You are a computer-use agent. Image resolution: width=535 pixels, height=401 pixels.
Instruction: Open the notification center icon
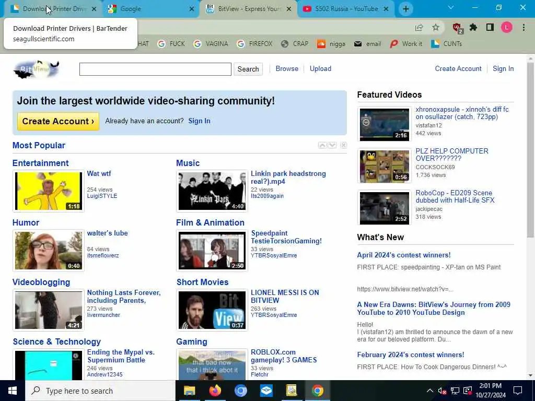click(518, 391)
